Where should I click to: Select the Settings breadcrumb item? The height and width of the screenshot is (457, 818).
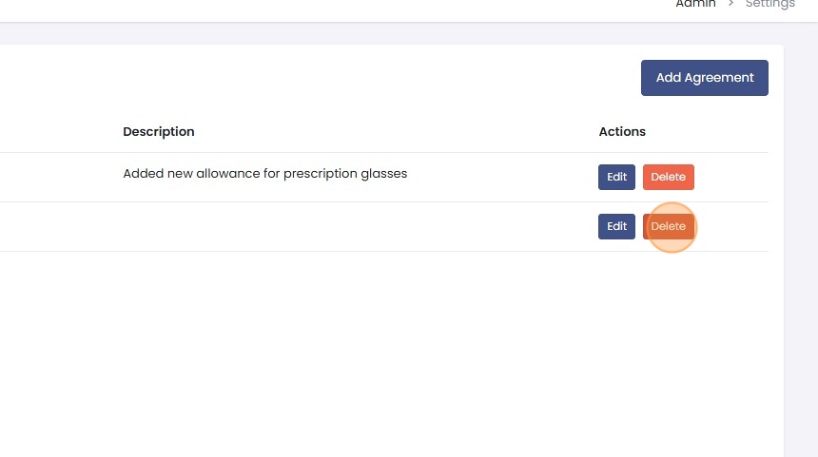[x=769, y=4]
